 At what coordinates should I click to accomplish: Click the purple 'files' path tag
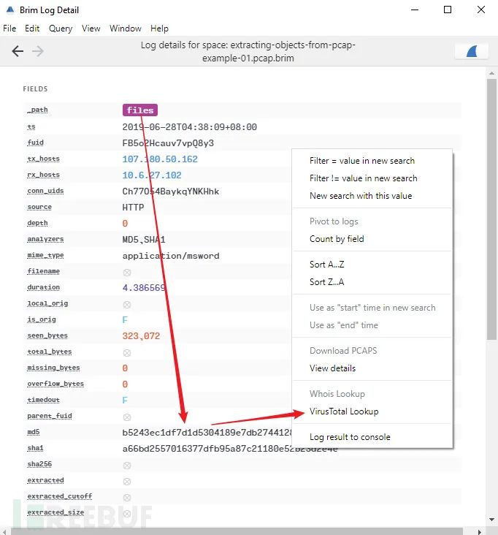(140, 110)
